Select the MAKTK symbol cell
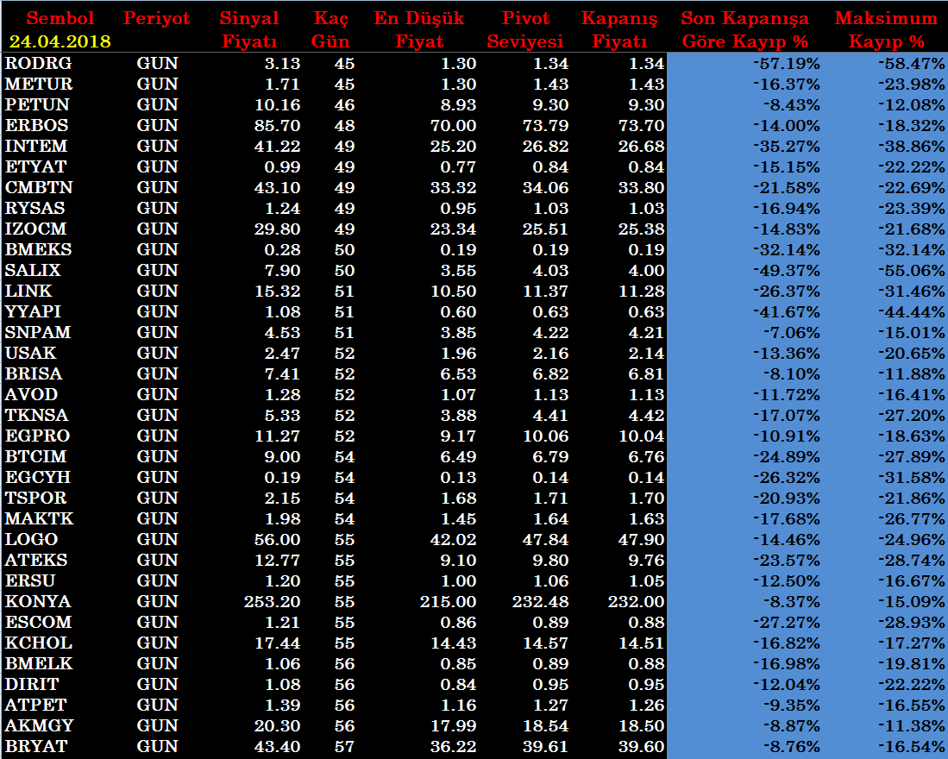This screenshot has height=759, width=948. click(40, 518)
